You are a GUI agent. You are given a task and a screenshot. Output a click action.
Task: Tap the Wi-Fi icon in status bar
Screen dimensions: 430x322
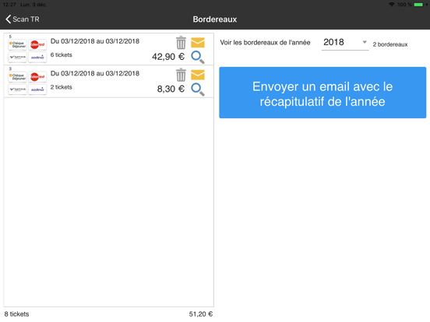pyautogui.click(x=391, y=5)
